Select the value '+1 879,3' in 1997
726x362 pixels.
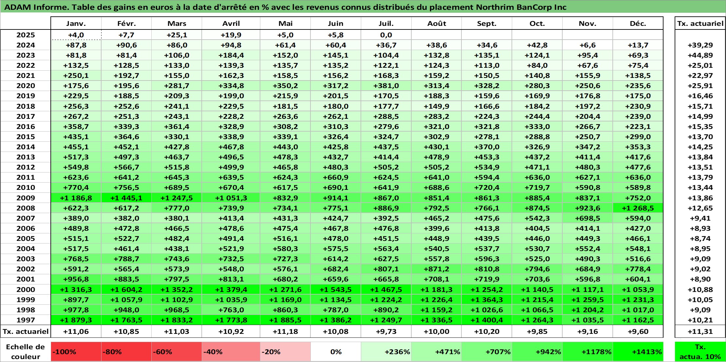[76, 320]
